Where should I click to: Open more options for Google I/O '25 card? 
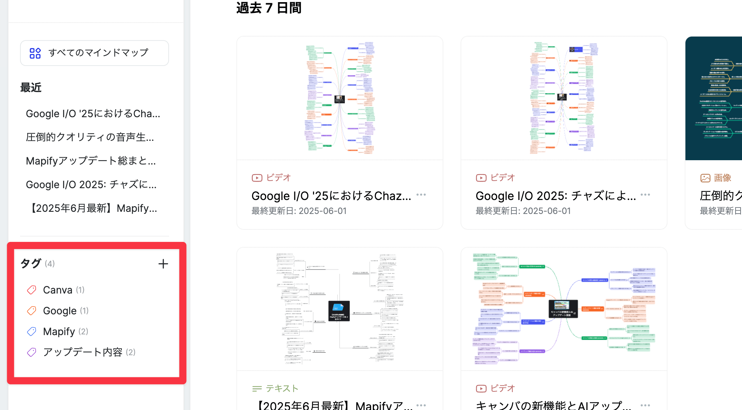click(421, 195)
